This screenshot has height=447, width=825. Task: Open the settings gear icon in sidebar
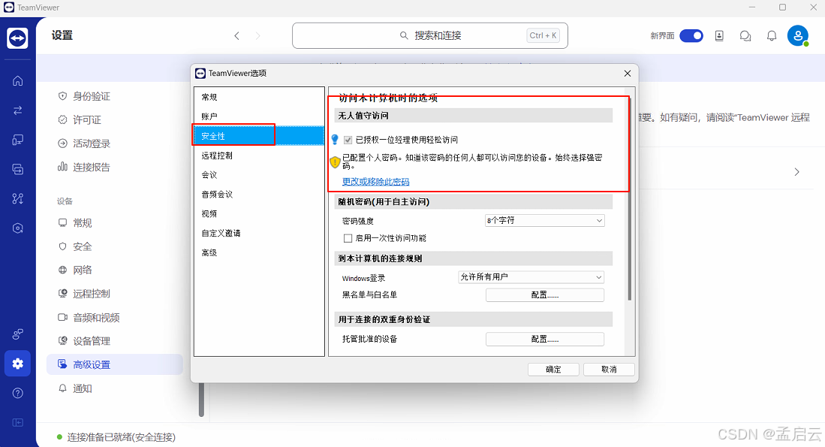18,364
